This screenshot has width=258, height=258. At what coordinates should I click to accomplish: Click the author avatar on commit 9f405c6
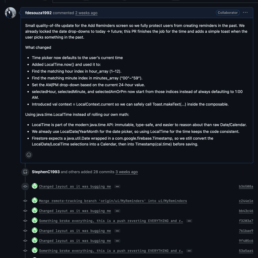35,241
